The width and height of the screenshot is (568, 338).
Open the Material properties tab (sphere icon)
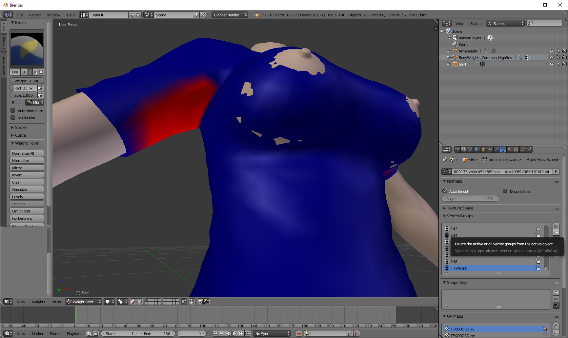[510, 149]
